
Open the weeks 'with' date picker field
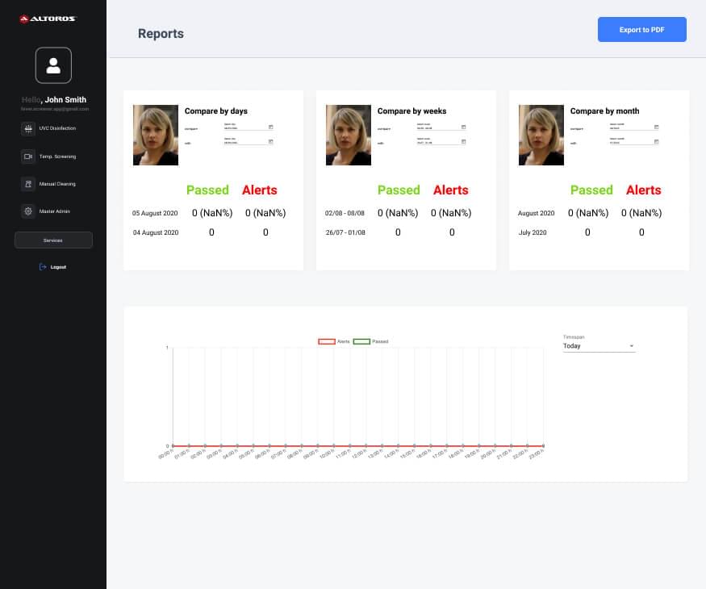[x=437, y=142]
